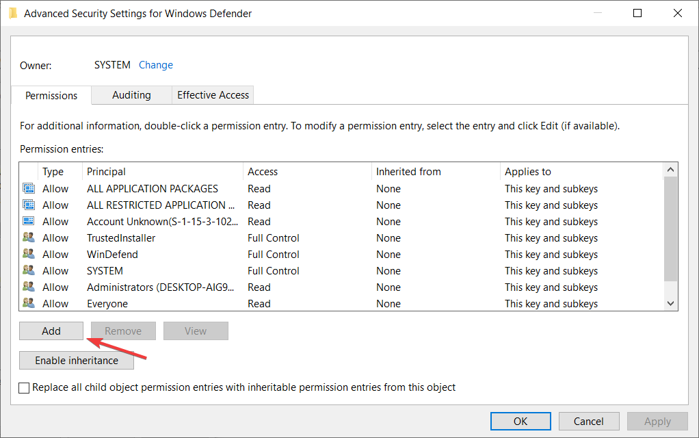Viewport: 699px width, 438px height.
Task: Open the Effective Access tab
Action: (x=213, y=95)
